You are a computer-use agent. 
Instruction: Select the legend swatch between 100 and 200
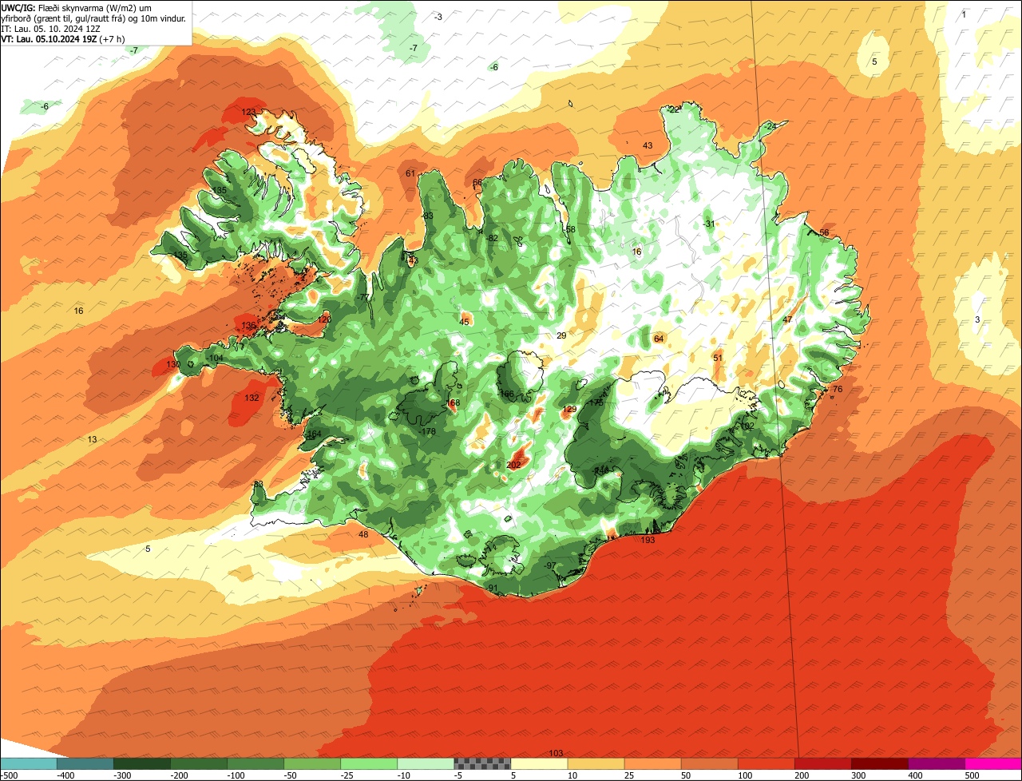click(766, 763)
